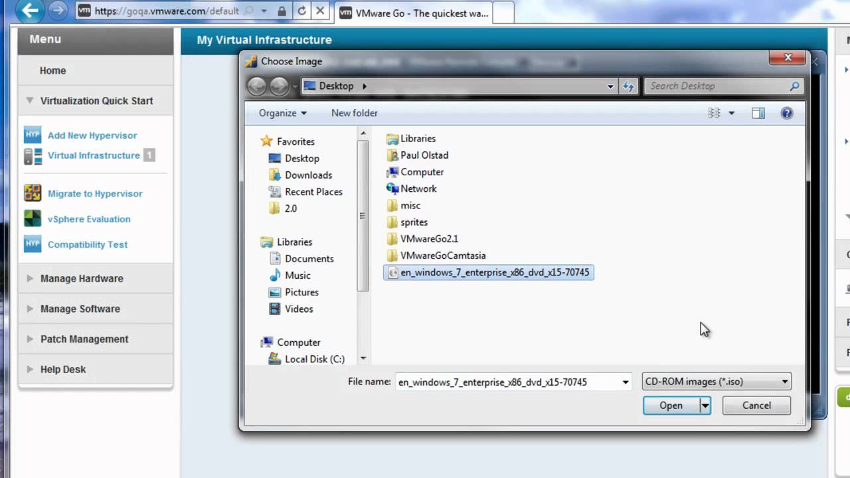850x478 pixels.
Task: Click the Add New Hypervisor HYP icon
Action: tap(33, 135)
